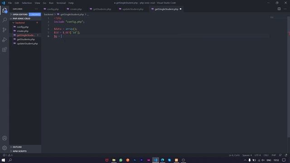Select the getSingleStudent.php tab

click(166, 9)
